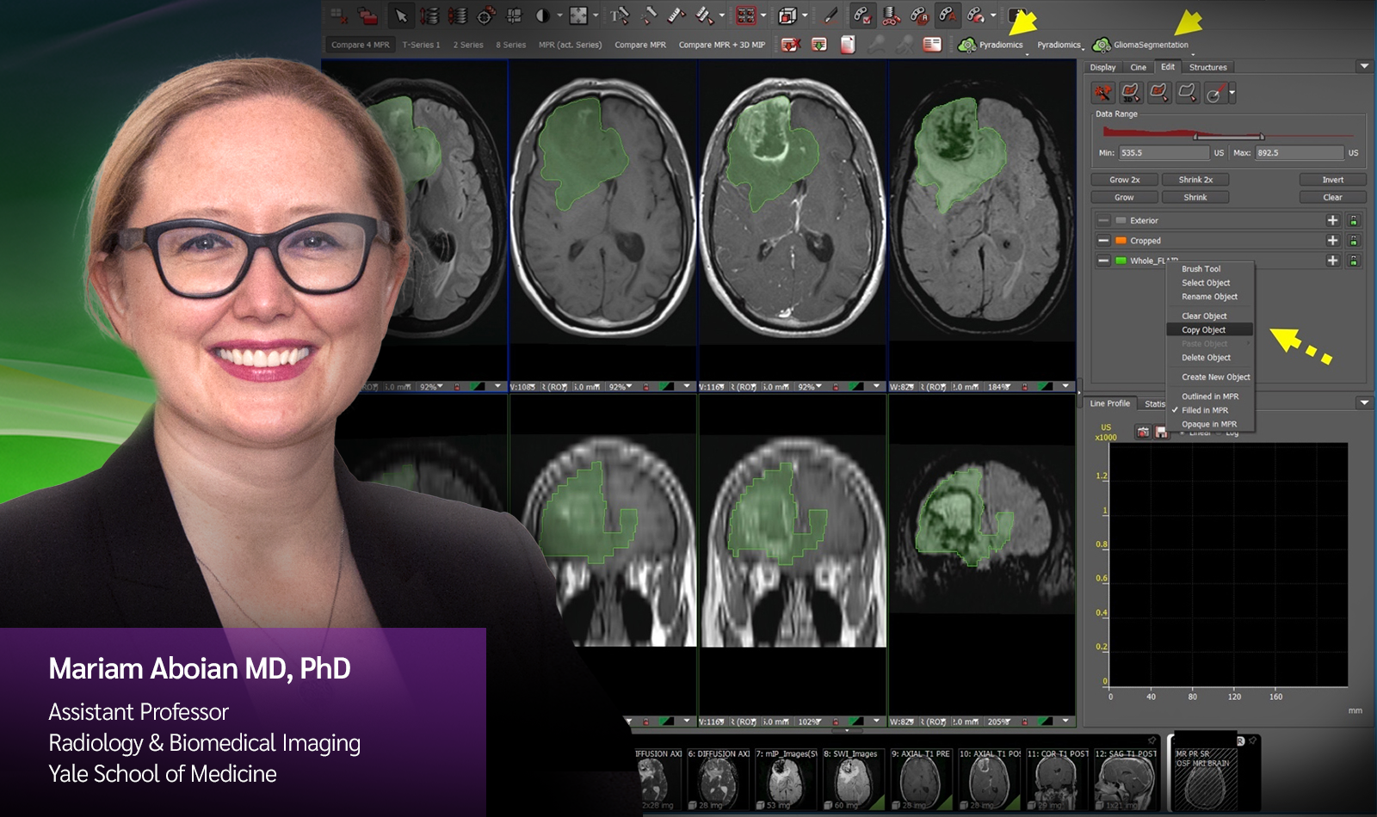Choose Copy Object from context menu
The height and width of the screenshot is (817, 1377).
tap(1203, 330)
